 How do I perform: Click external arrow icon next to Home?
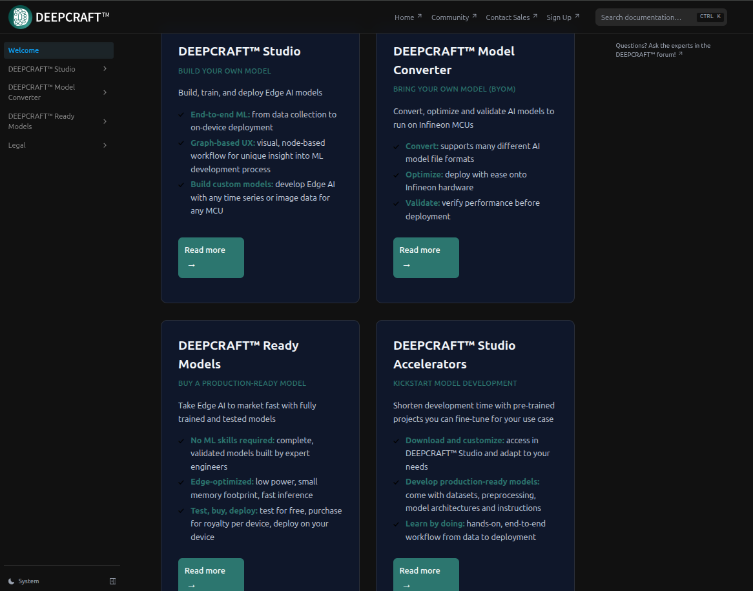[x=419, y=16]
